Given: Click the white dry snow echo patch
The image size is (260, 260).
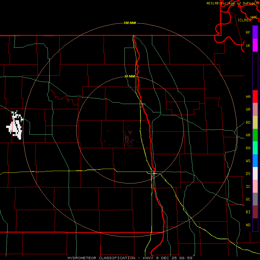Looking at the screenshot, I should (x=15, y=125).
